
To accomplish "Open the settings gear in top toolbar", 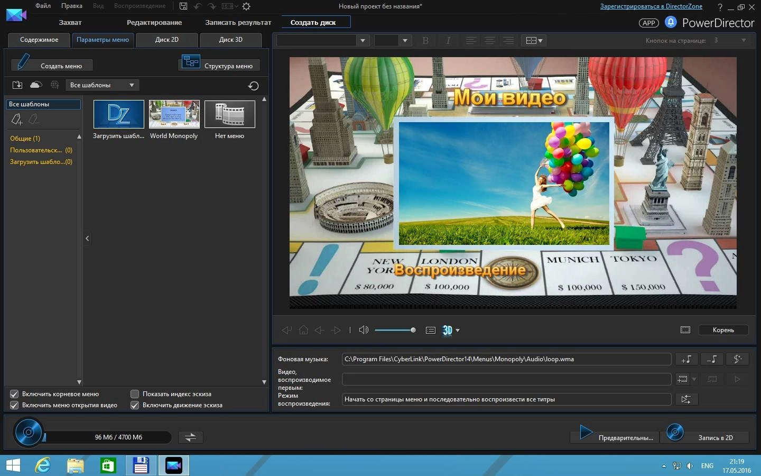I will pos(246,6).
